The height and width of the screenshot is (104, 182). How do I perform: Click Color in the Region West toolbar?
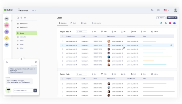tap(143, 31)
